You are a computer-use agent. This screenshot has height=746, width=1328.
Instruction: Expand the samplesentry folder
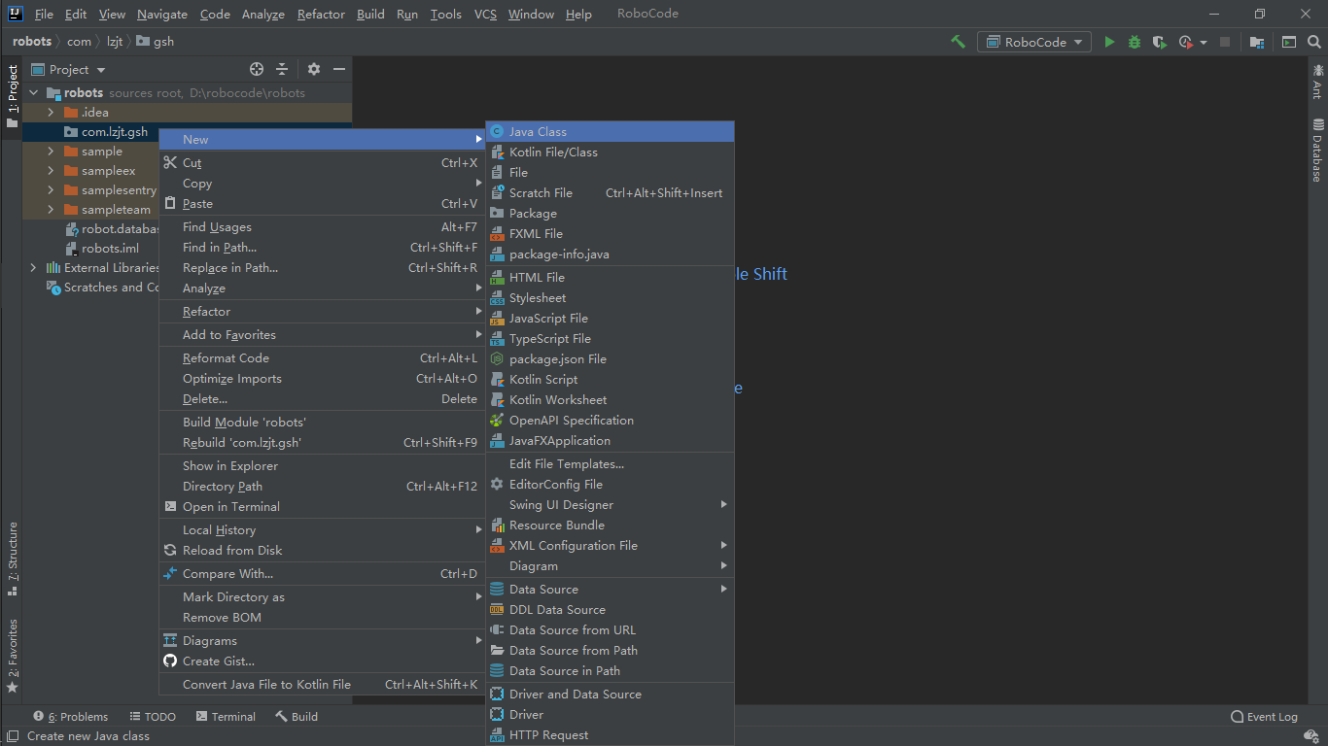(51, 190)
